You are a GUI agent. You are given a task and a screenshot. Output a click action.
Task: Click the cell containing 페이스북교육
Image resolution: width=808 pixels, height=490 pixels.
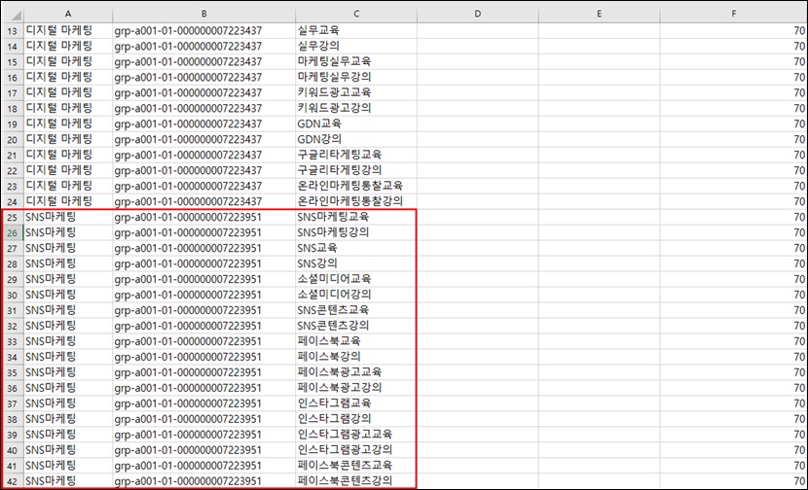point(356,341)
